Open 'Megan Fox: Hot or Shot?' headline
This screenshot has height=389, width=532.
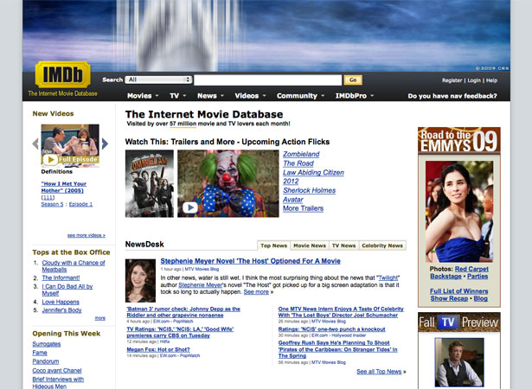point(158,349)
